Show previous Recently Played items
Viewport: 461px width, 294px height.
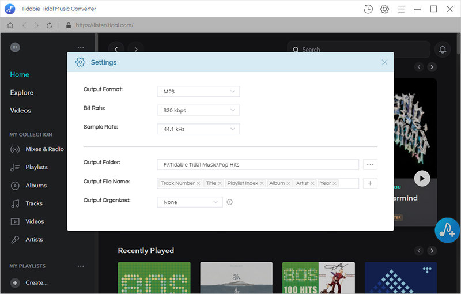[x=419, y=251]
